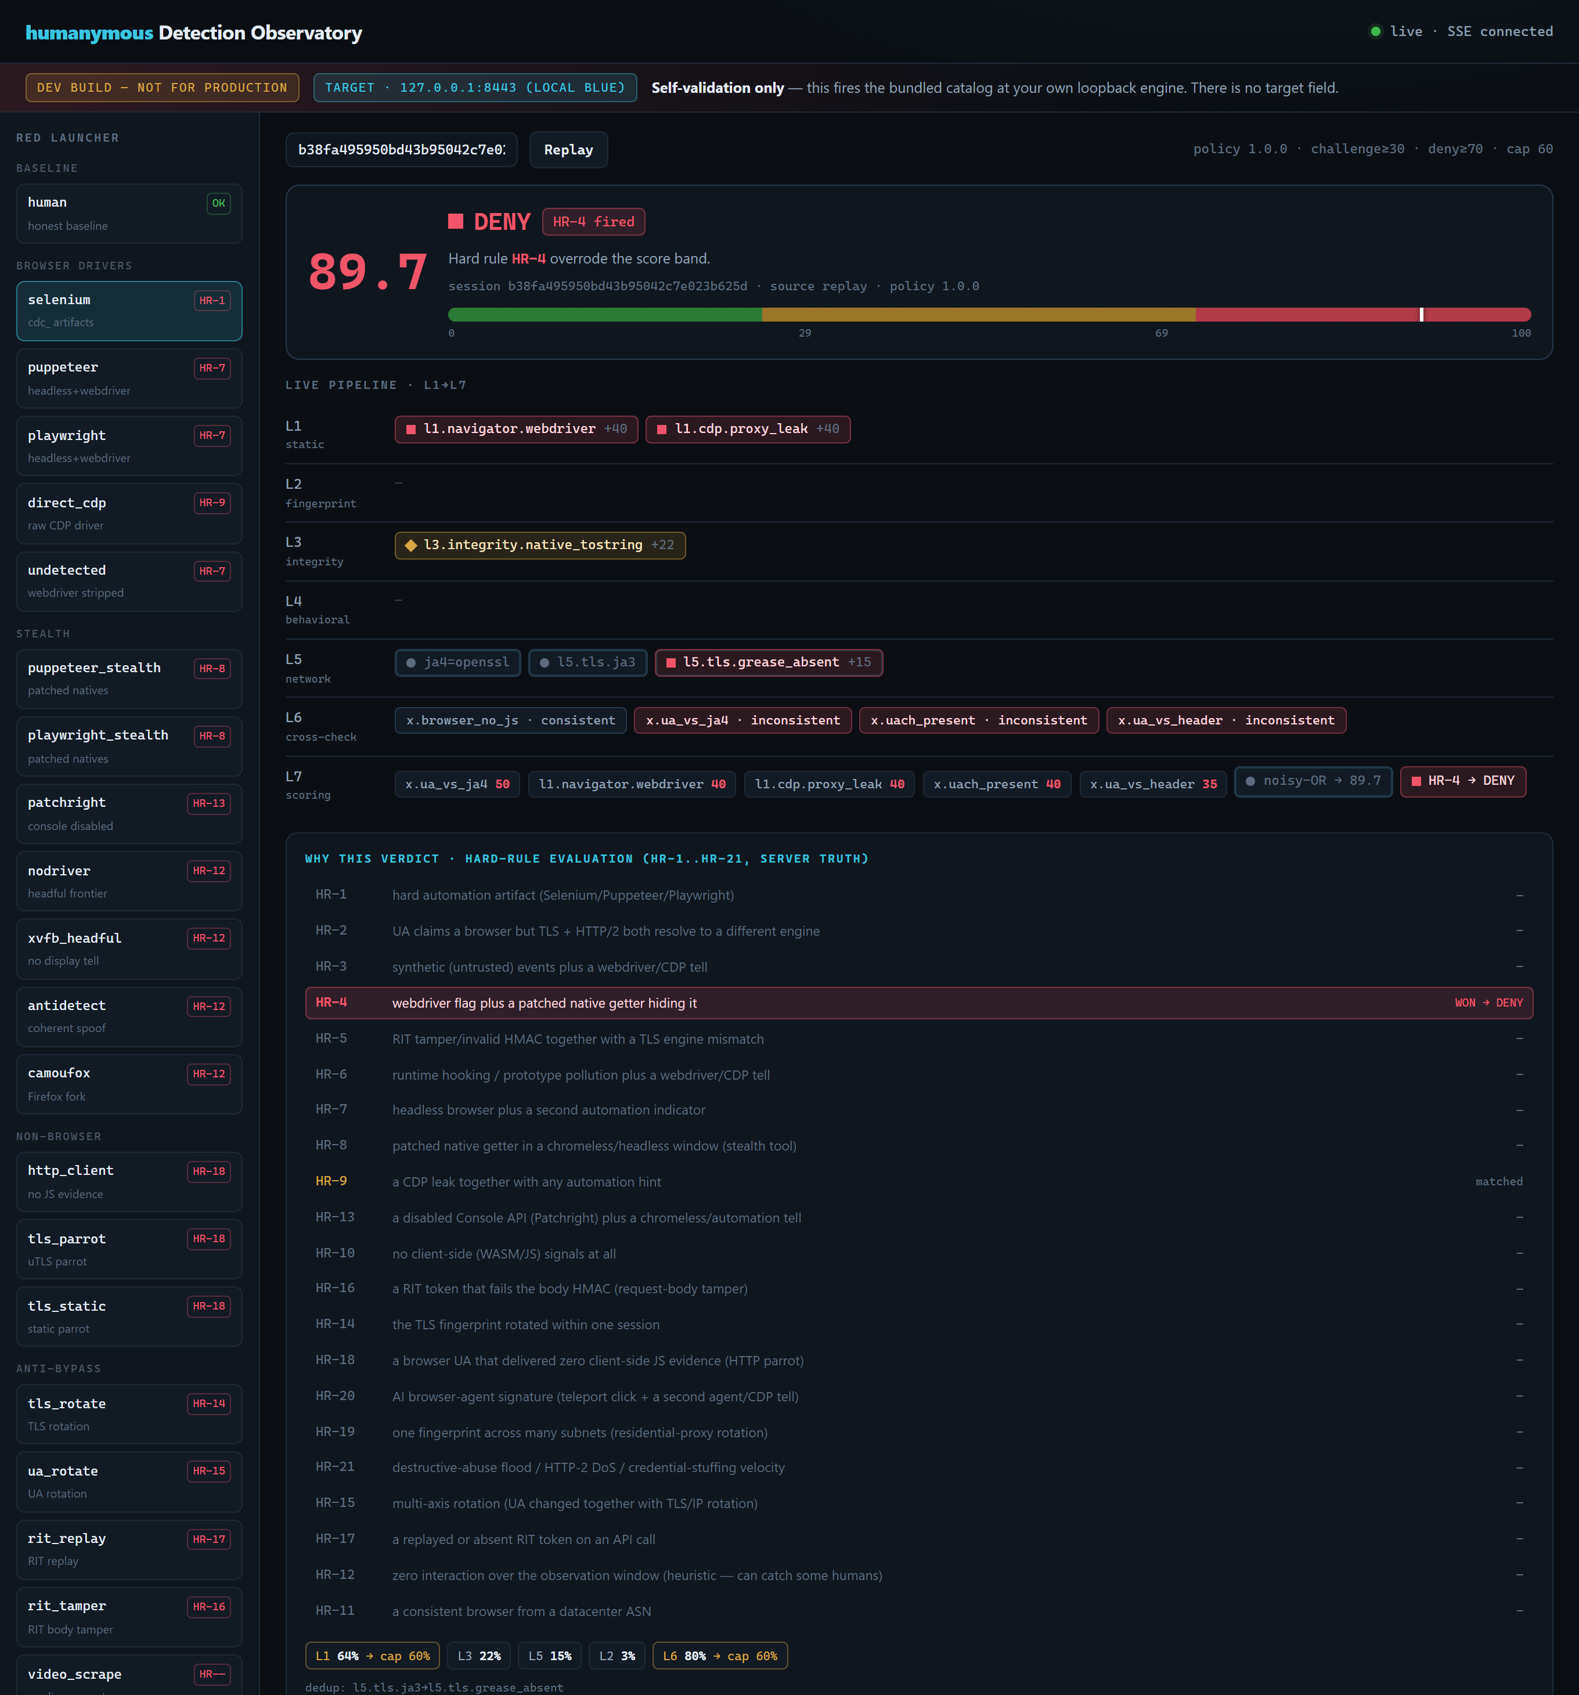Click the Replay button
The image size is (1579, 1695).
click(x=568, y=150)
